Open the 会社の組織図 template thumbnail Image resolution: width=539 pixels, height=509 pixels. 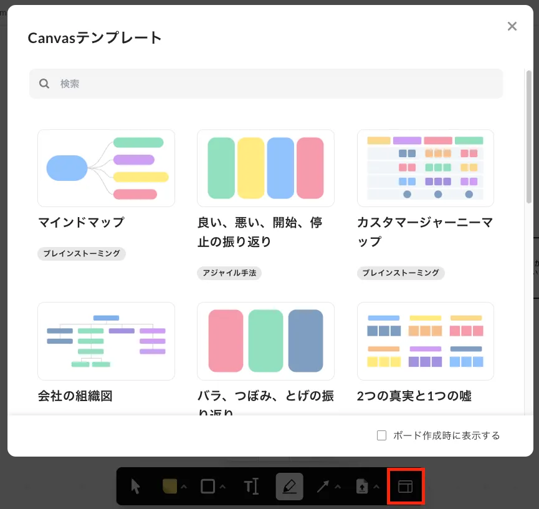coord(106,341)
